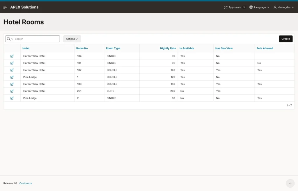Image resolution: width=298 pixels, height=191 pixels.
Task: Open the Has Sea View column header
Action: 224,48
